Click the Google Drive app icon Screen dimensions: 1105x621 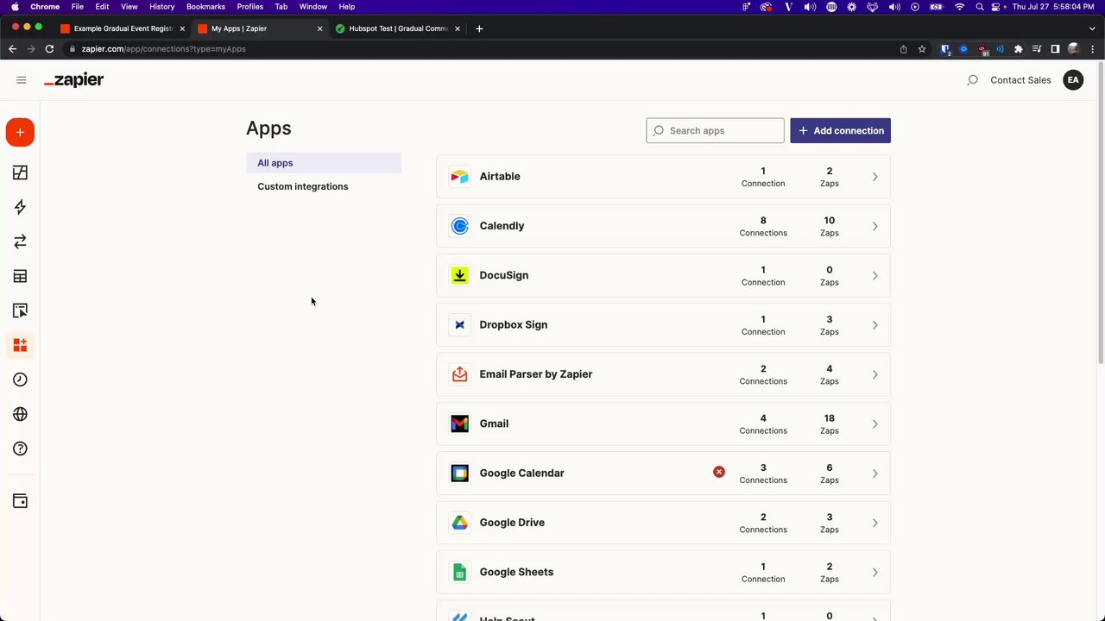click(459, 523)
